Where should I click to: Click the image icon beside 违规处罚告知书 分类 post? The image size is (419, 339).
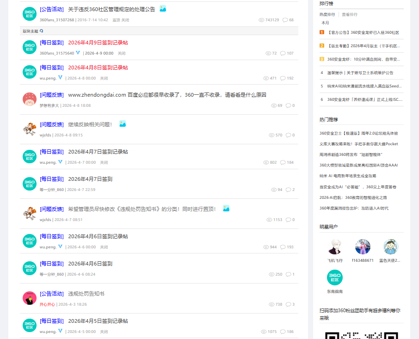point(226,209)
